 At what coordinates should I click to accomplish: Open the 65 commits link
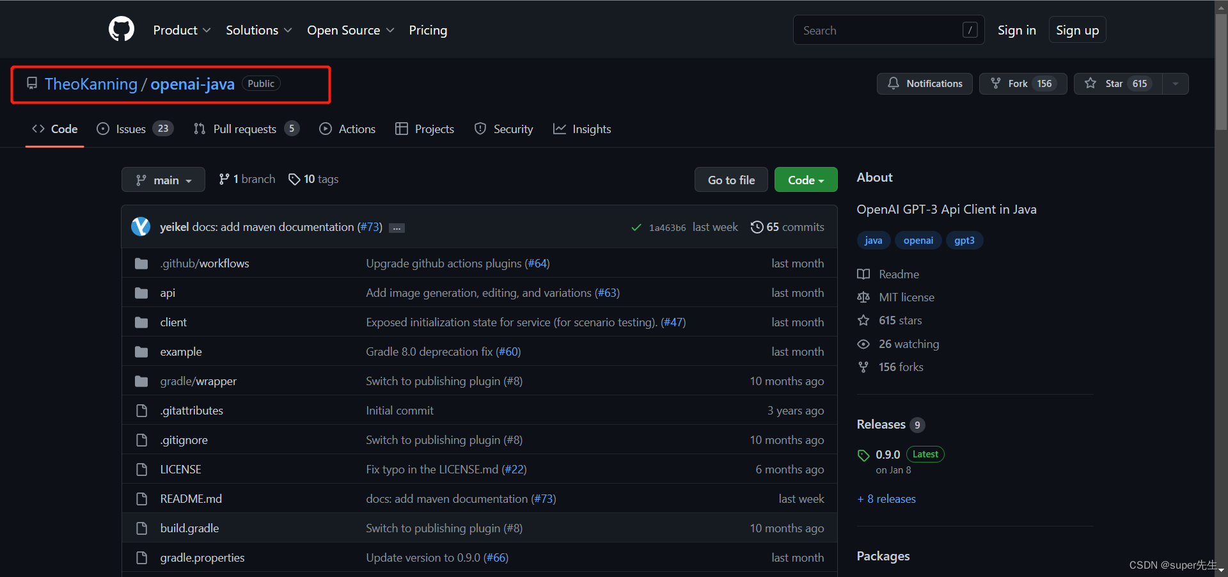[788, 227]
